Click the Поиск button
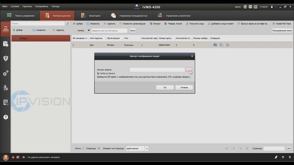 tap(132, 31)
